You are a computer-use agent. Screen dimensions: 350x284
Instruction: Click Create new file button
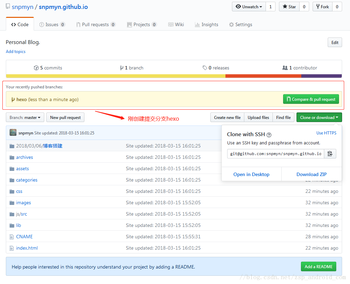pos(227,117)
